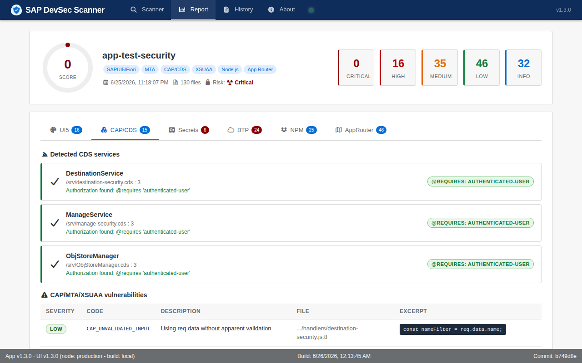Click the ManageService title
Image resolution: width=582 pixels, height=363 pixels.
[x=89, y=215]
